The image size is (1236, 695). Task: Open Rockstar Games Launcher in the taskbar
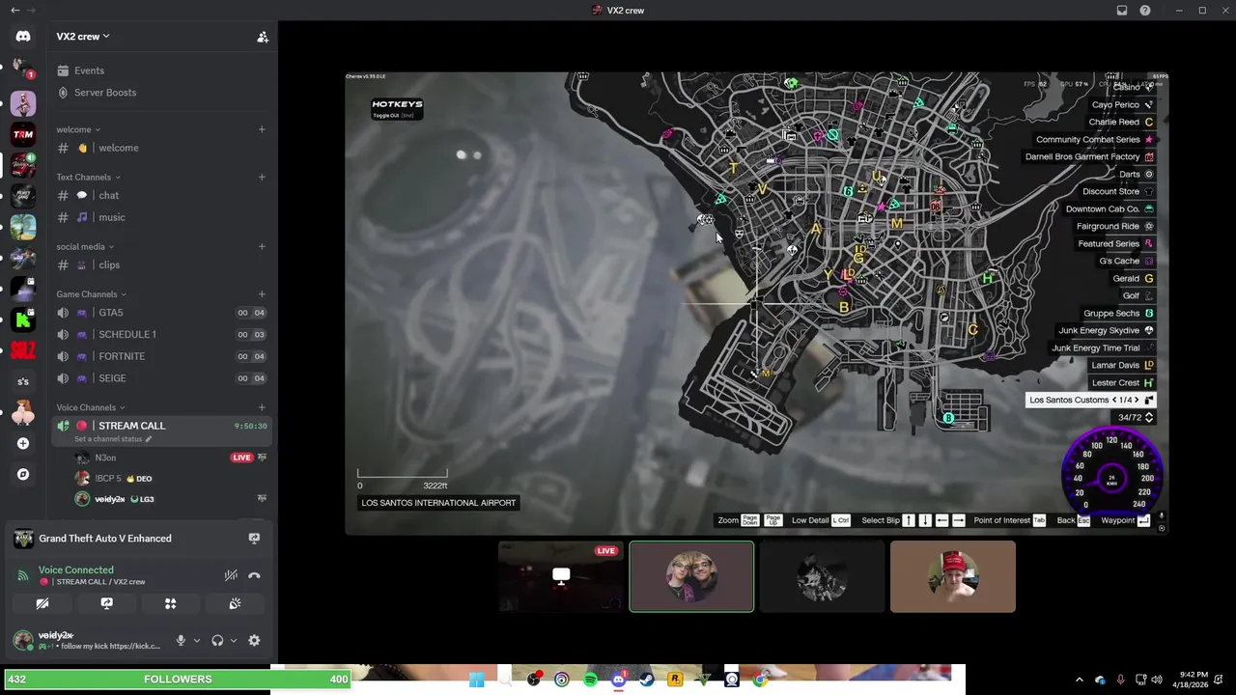pyautogui.click(x=675, y=680)
